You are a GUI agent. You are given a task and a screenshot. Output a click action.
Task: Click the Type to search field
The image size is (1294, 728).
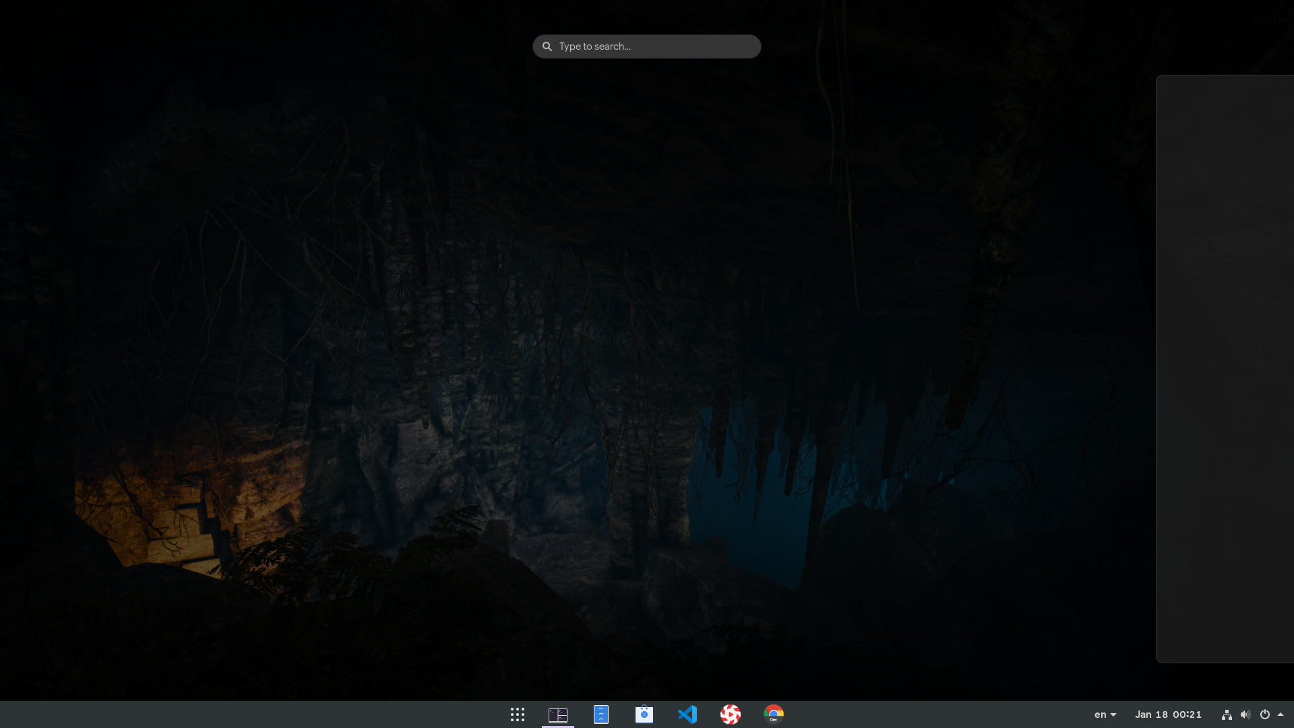pyautogui.click(x=646, y=47)
